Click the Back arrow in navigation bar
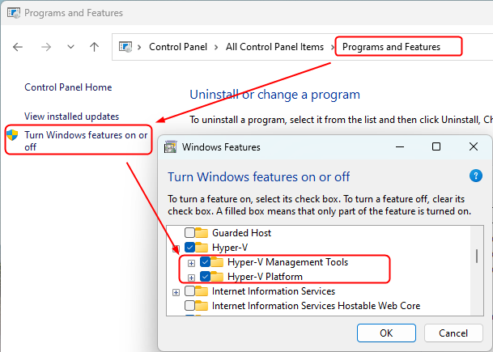The width and height of the screenshot is (493, 352). (18, 47)
